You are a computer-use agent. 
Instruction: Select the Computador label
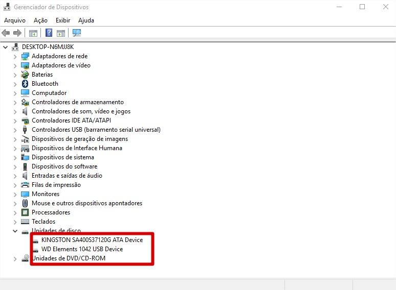click(49, 93)
